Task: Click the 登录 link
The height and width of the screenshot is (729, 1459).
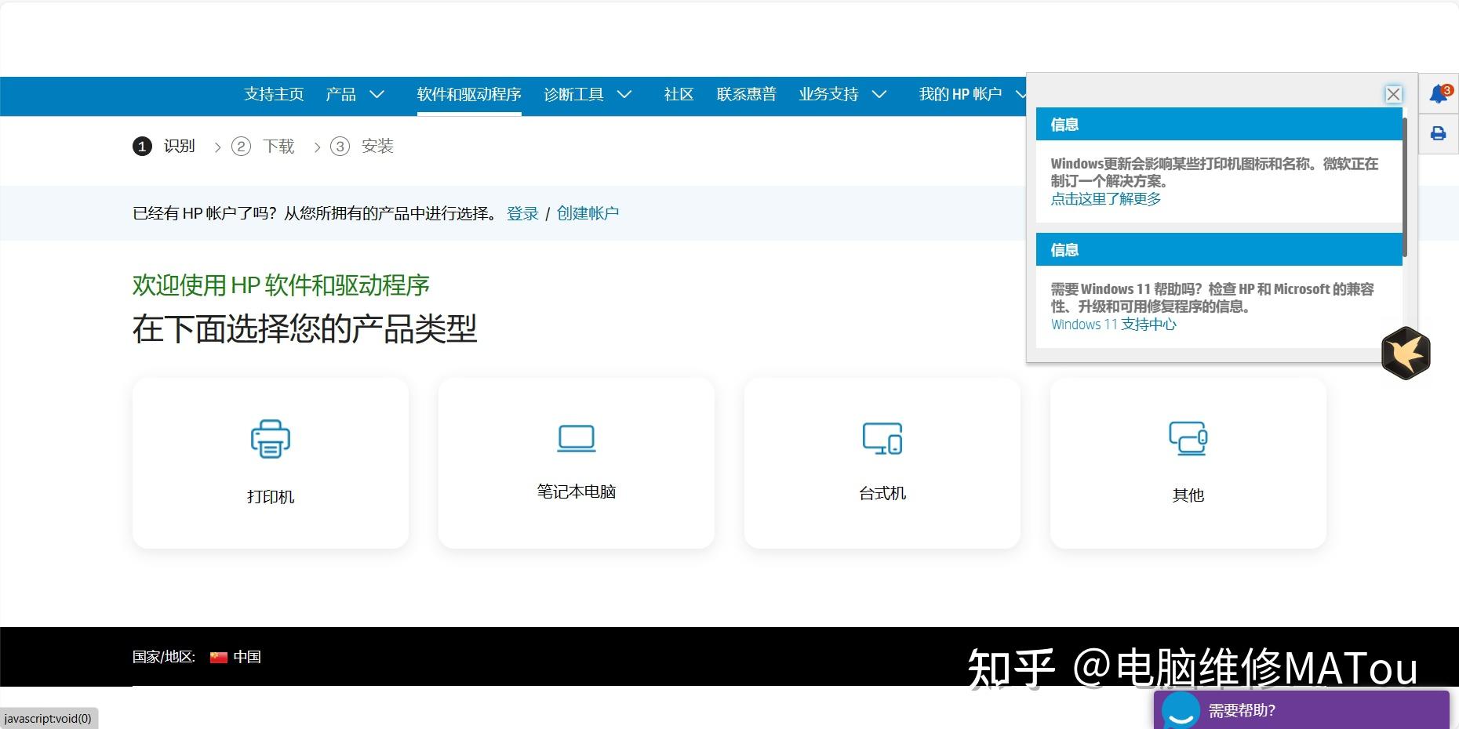Action: [522, 213]
